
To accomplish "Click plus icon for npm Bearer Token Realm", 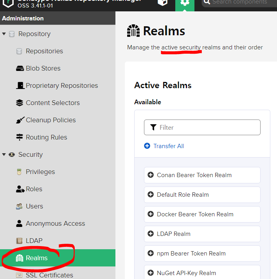I will [151, 253].
